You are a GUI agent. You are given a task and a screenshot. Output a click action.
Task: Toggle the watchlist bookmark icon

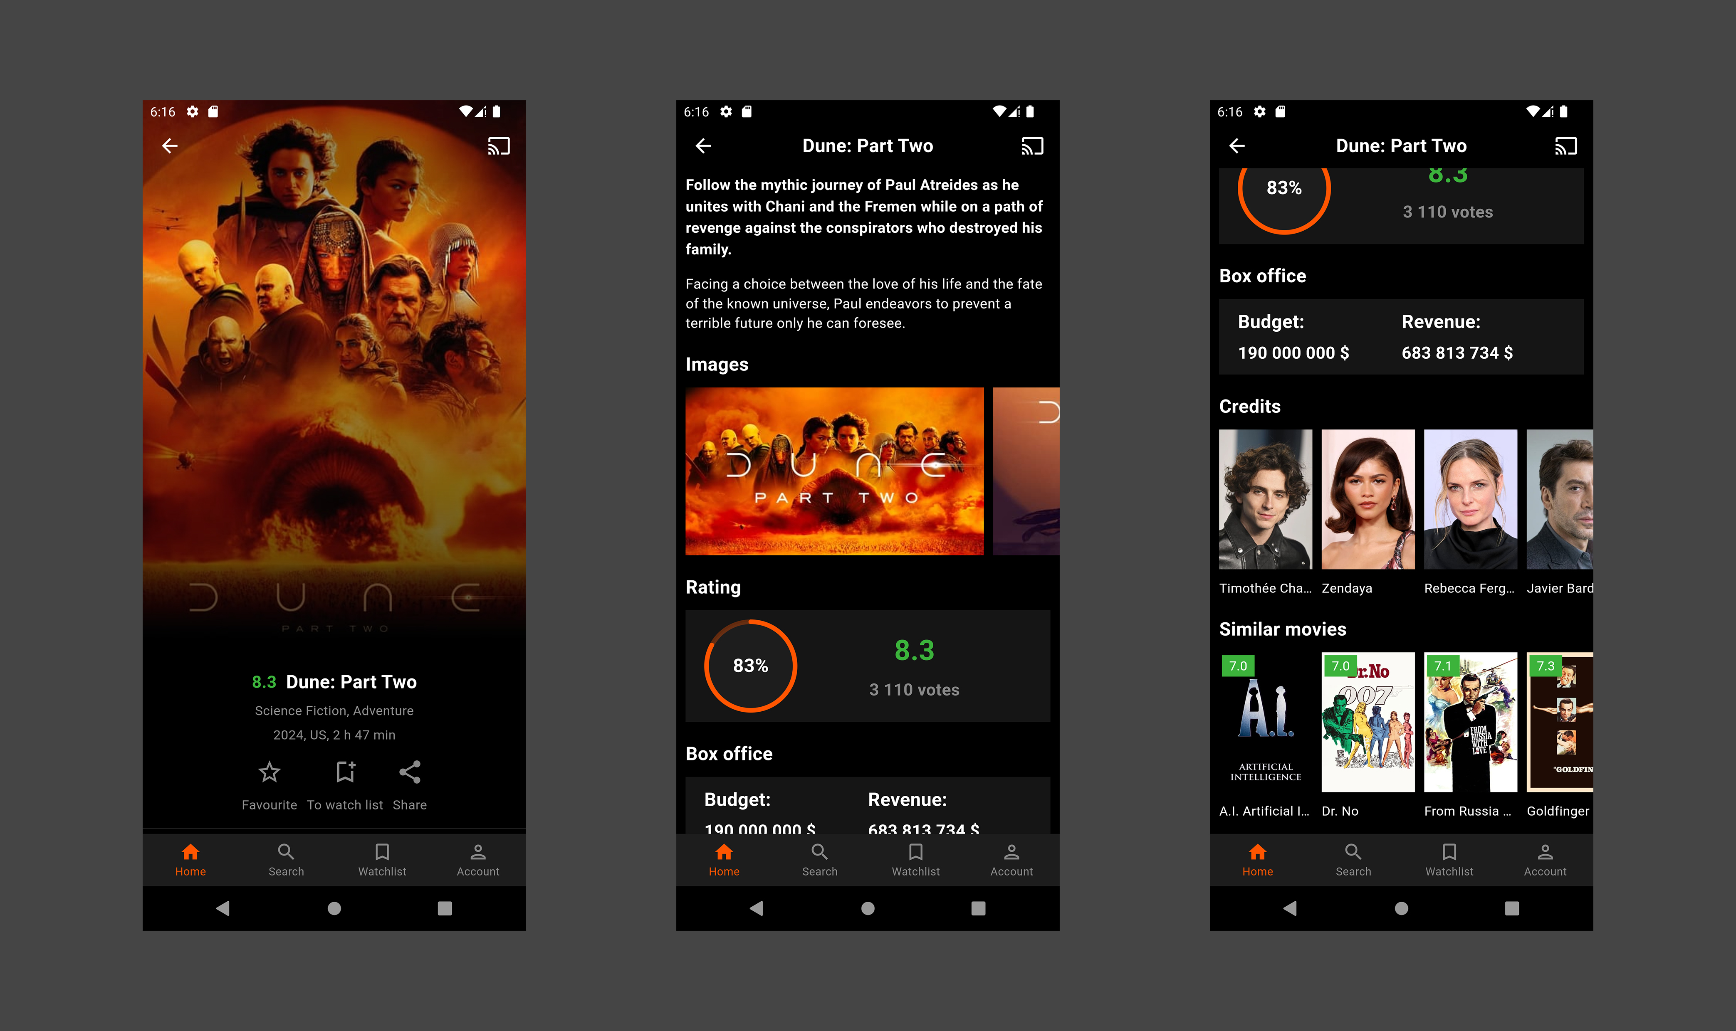[x=344, y=772]
